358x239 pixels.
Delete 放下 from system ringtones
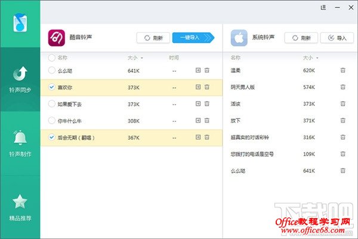pyautogui.click(x=343, y=120)
